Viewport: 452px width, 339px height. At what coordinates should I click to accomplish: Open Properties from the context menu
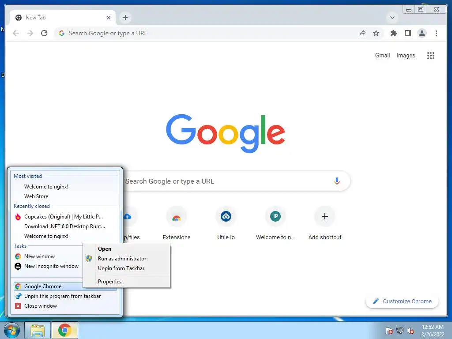click(127, 281)
